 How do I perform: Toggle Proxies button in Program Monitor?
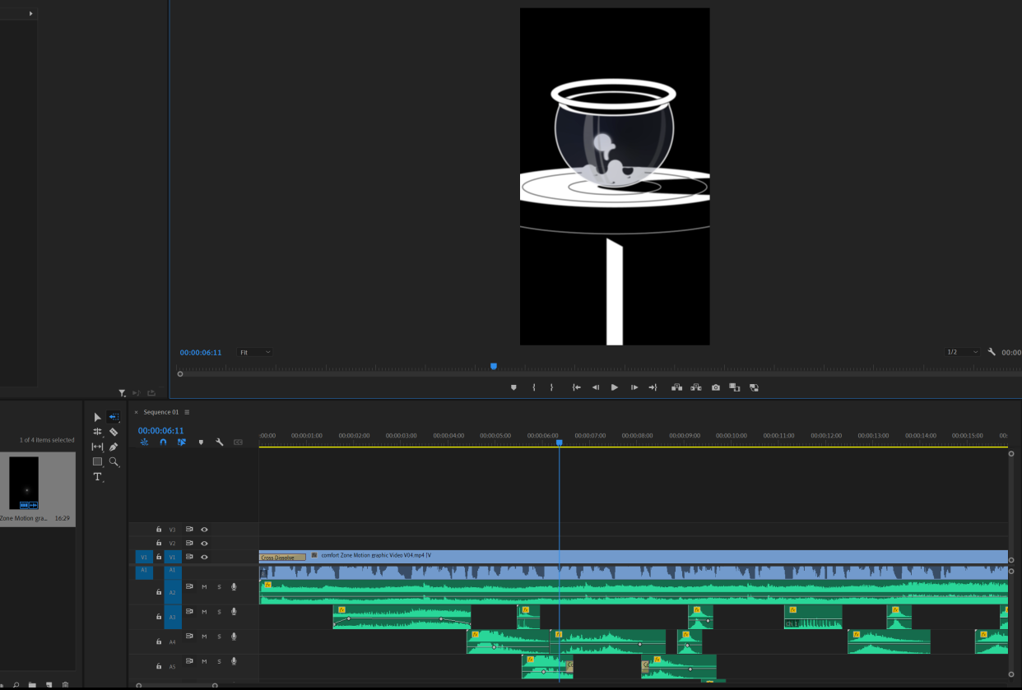(x=754, y=387)
